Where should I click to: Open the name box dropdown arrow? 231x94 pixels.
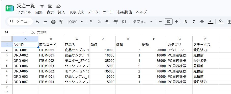click(24, 32)
